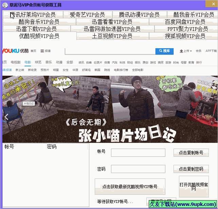The image size is (218, 209).
Task: Open the 资讯 category link
Action: pyautogui.click(x=81, y=62)
